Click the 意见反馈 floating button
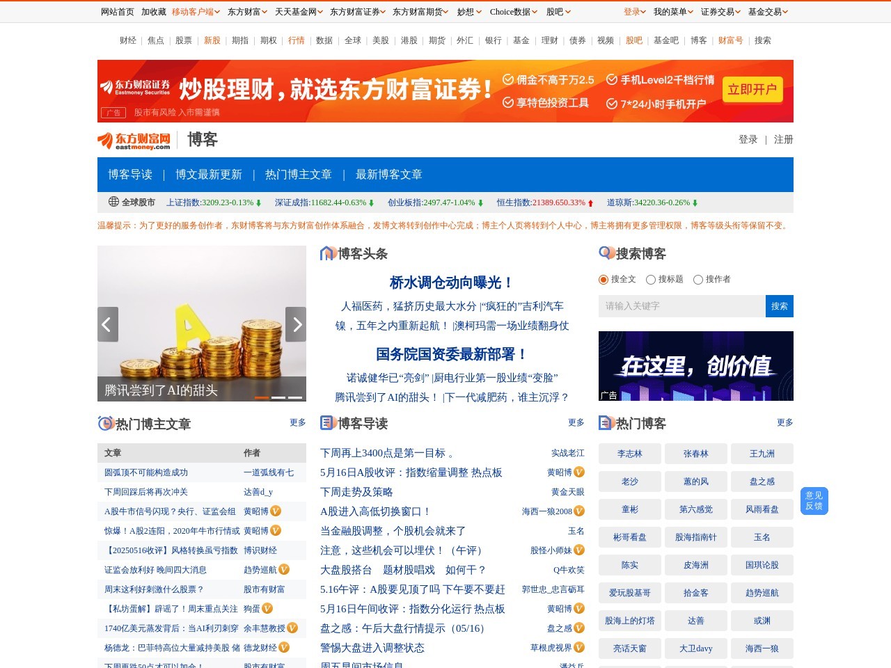 [814, 501]
